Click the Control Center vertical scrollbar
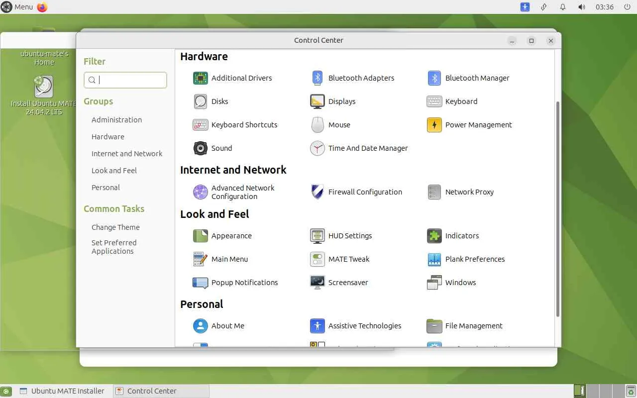The image size is (637, 398). click(x=558, y=209)
